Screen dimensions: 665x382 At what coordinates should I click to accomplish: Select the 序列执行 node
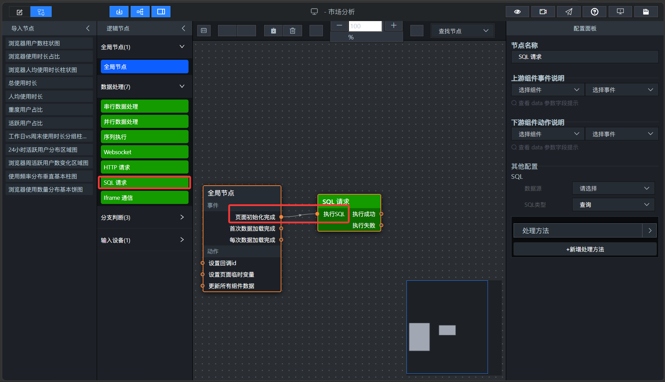[145, 137]
